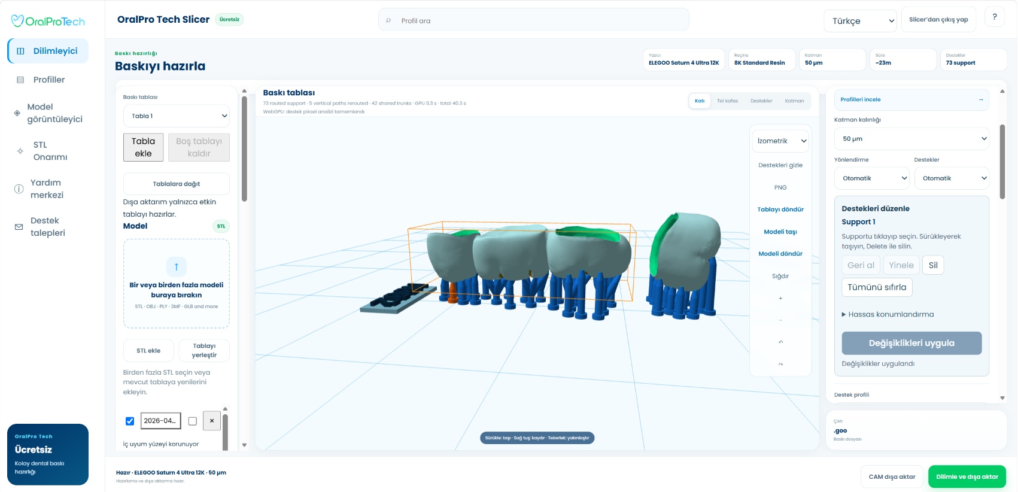The height and width of the screenshot is (492, 1018).
Task: Switch to the Katı view tab
Action: (x=700, y=101)
